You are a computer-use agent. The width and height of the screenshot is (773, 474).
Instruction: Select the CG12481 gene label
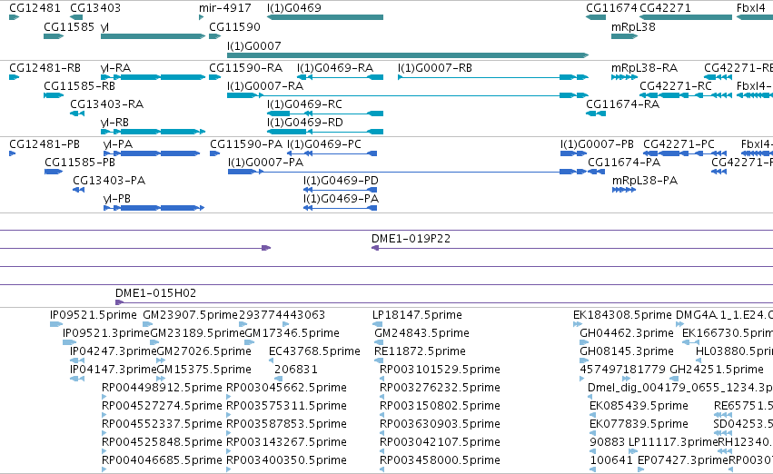tap(35, 8)
